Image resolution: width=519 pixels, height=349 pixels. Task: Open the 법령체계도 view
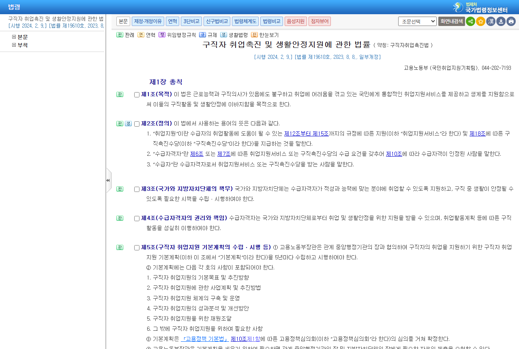click(245, 21)
